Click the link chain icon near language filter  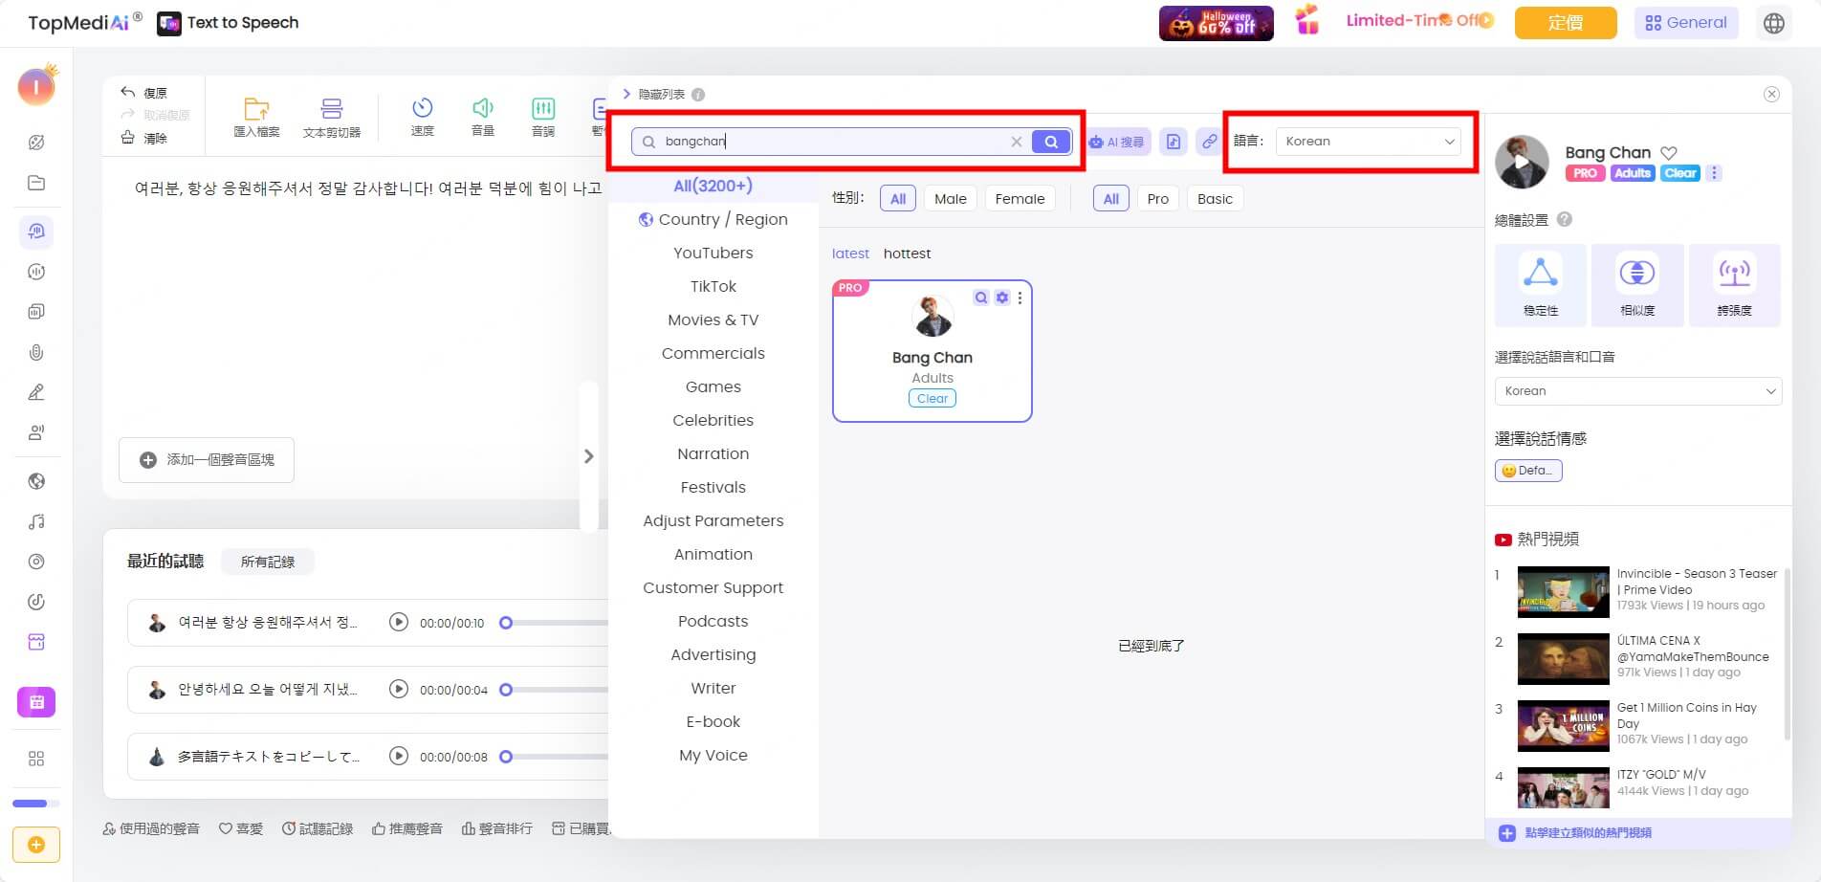tap(1209, 142)
